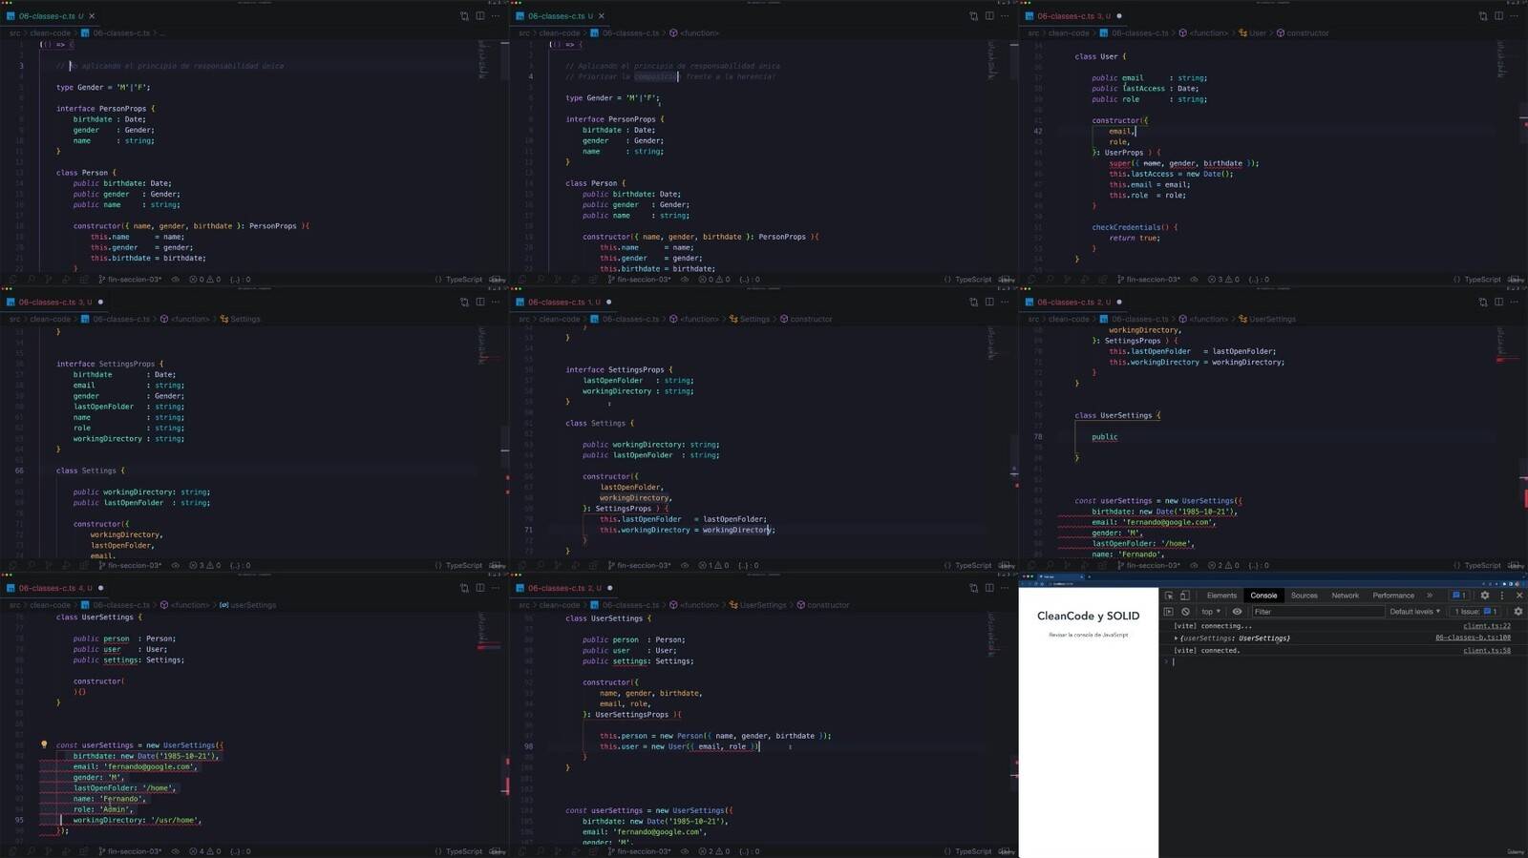Show more DevTools tabs with the chevron

click(1430, 596)
